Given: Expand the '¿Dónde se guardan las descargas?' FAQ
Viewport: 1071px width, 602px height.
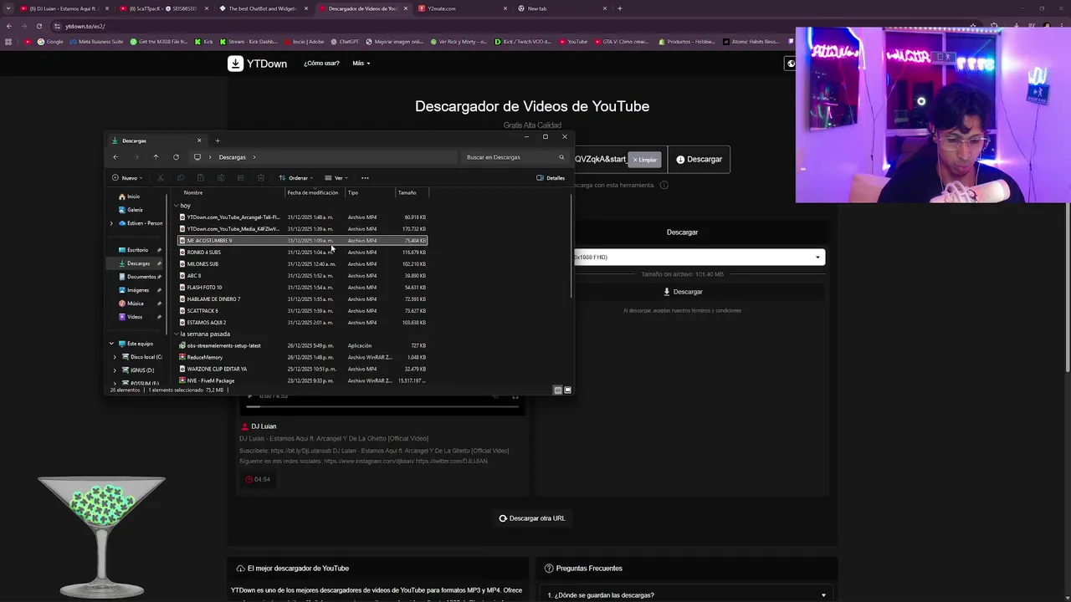Looking at the screenshot, I should (687, 594).
